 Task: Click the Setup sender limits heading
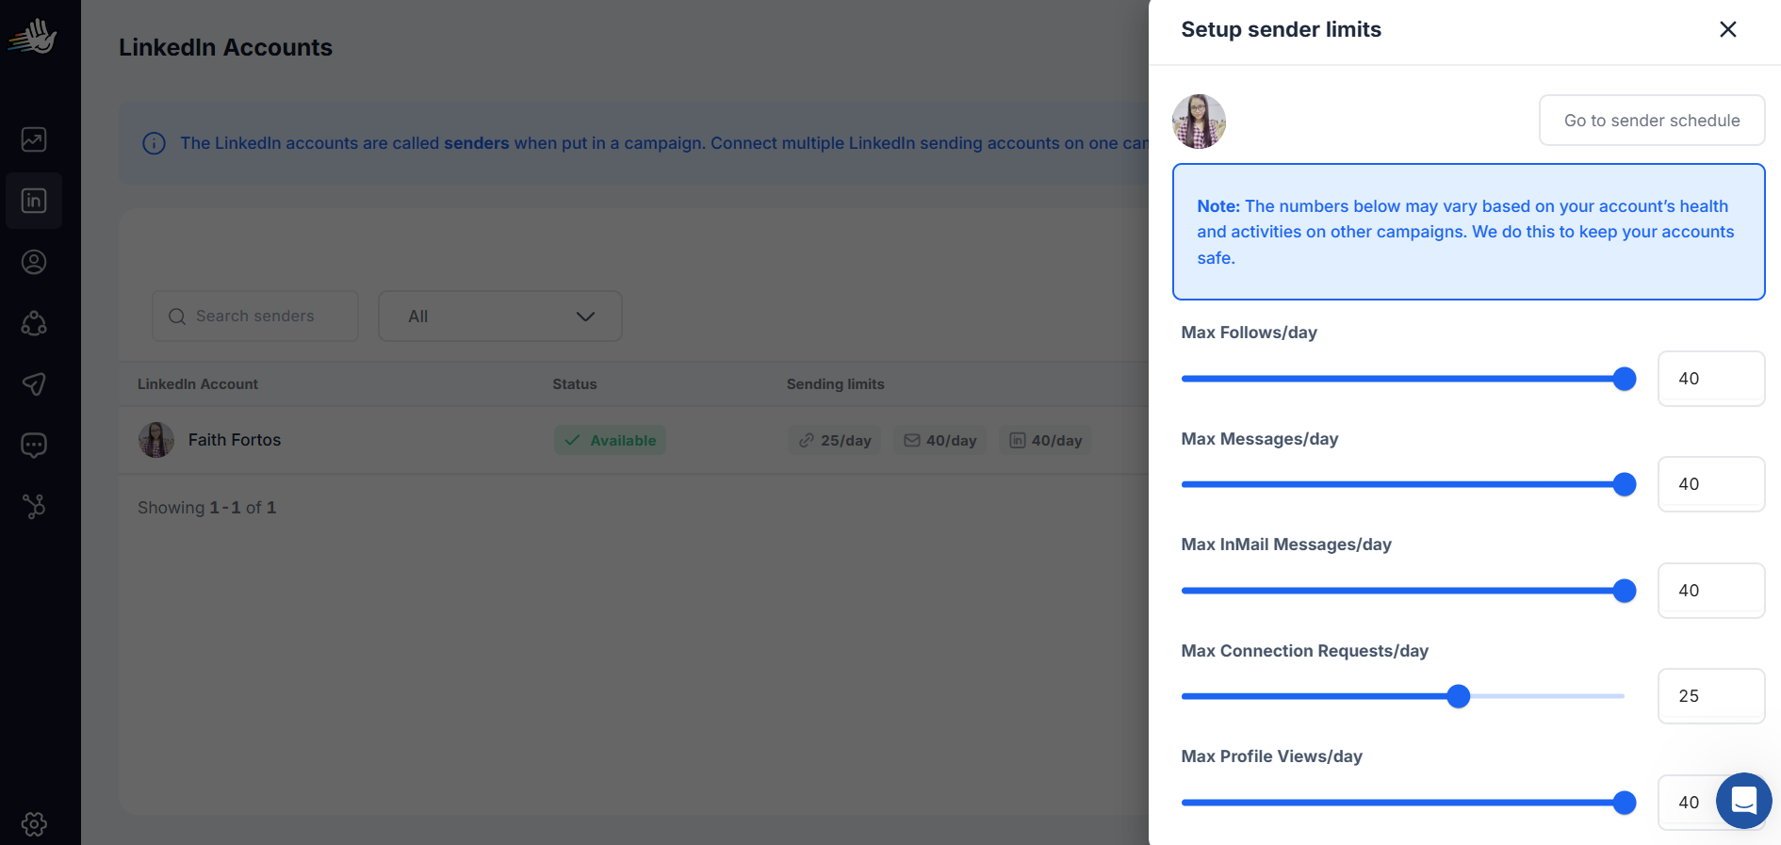(1282, 29)
